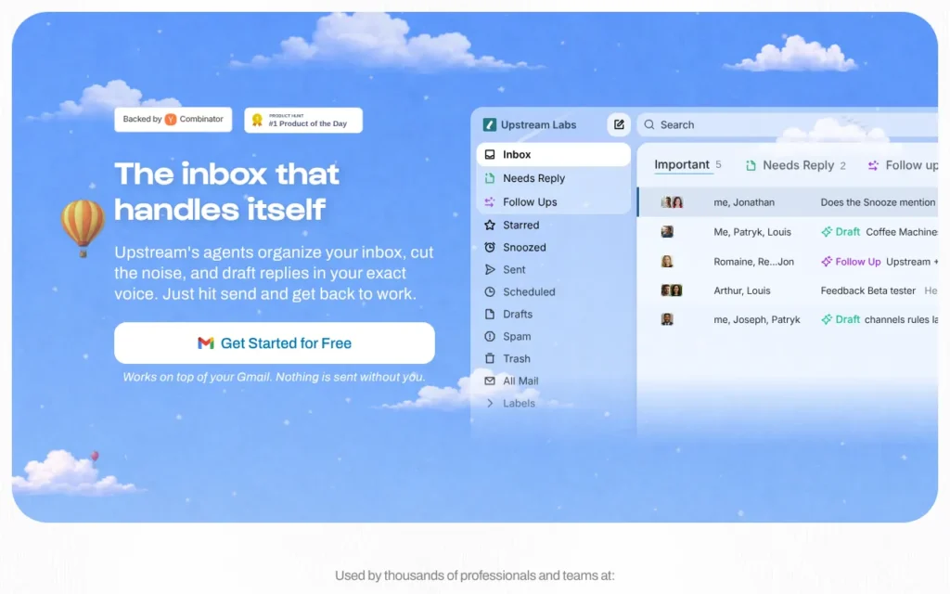Click the Draft sparkle icon on Coffee Machine row
The width and height of the screenshot is (950, 594).
click(x=827, y=231)
